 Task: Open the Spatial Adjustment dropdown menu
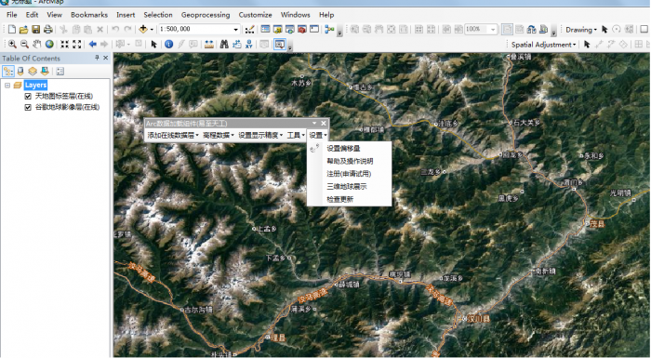(x=543, y=45)
